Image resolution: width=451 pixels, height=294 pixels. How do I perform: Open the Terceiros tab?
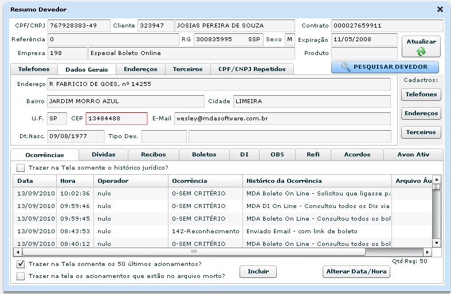tap(187, 69)
